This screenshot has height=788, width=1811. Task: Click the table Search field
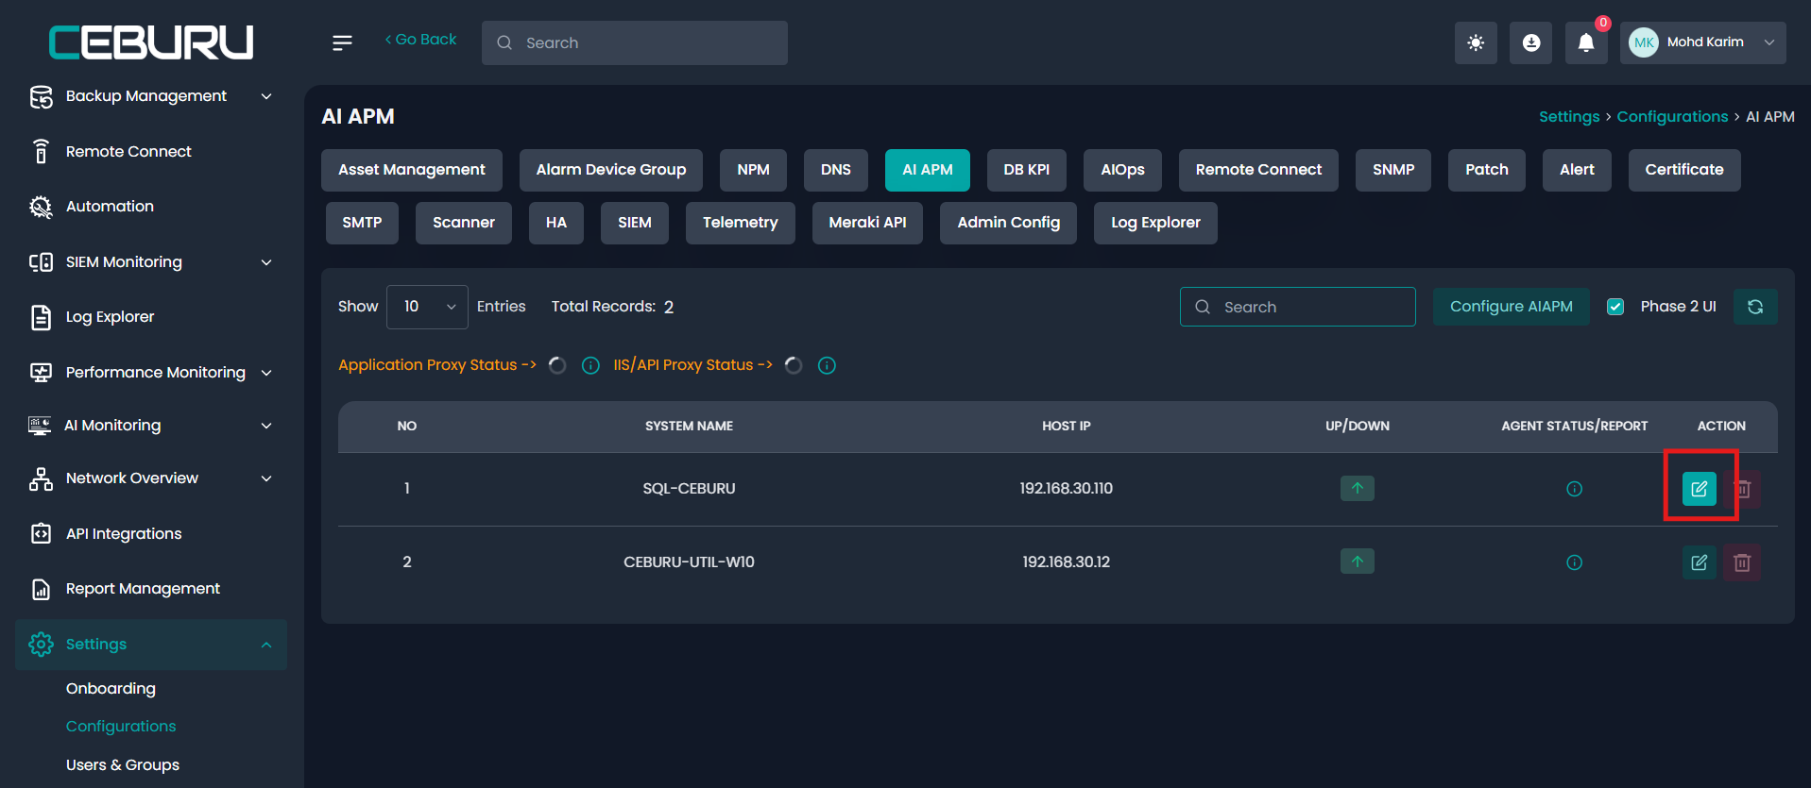(1297, 307)
